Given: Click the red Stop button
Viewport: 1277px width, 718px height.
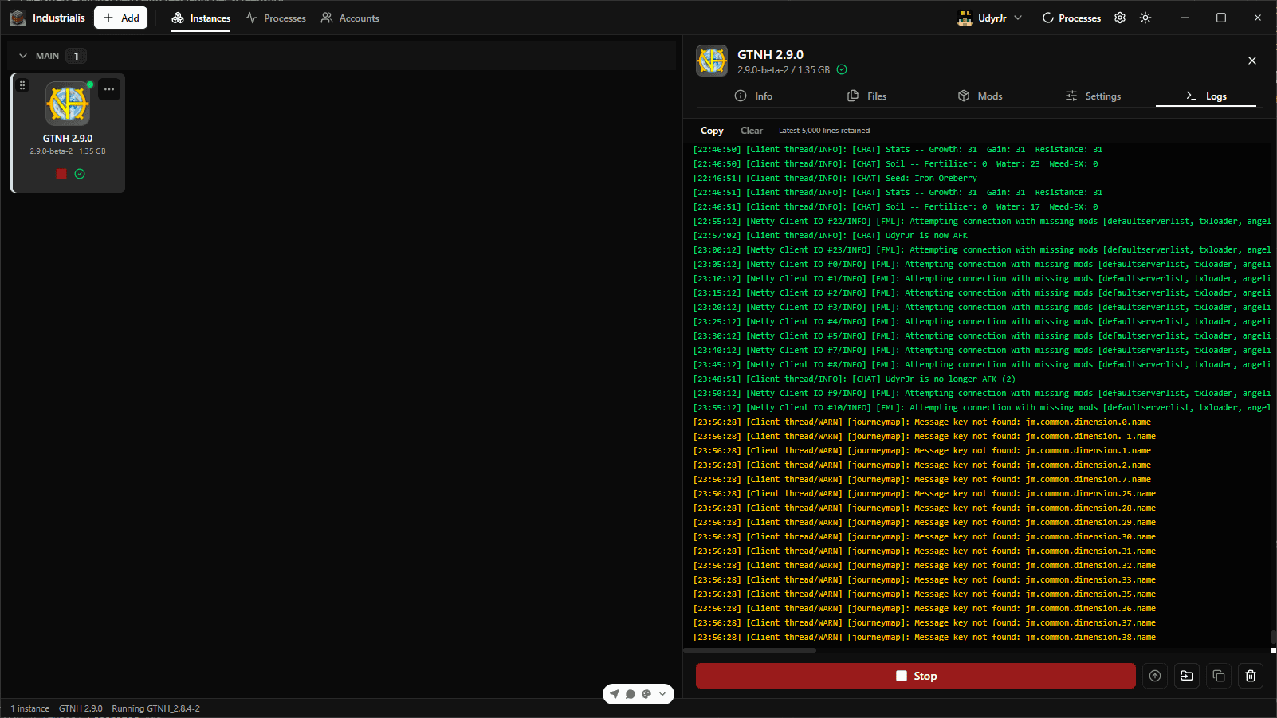Looking at the screenshot, I should 915,676.
